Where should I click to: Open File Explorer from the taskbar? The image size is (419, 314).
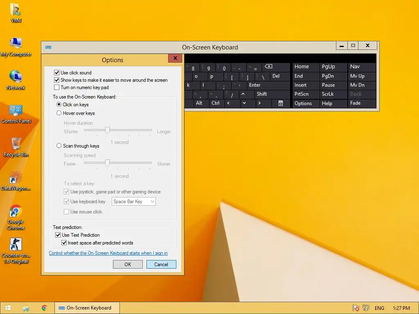coord(26,308)
